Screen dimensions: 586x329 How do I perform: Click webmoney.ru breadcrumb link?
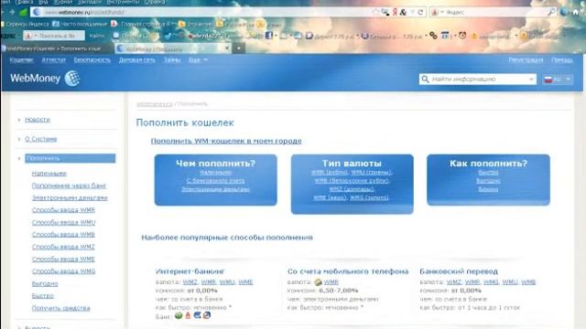click(x=155, y=104)
